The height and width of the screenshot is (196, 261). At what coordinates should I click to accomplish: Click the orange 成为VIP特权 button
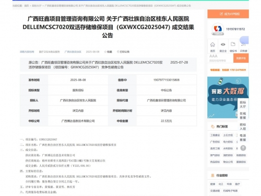coord(228,14)
